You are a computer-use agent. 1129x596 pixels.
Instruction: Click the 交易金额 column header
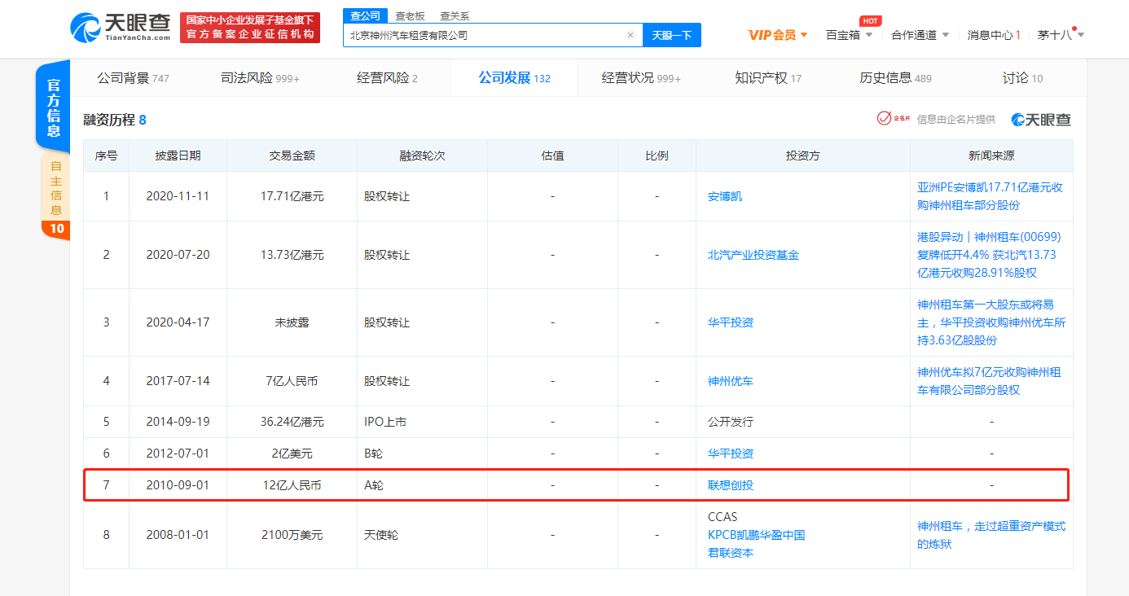[x=292, y=156]
